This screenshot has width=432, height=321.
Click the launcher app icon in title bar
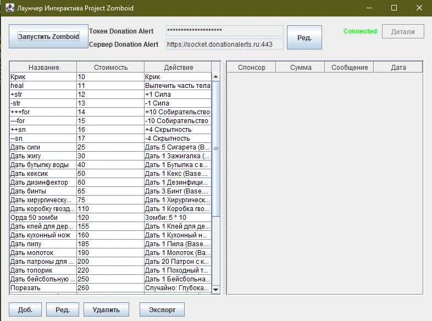pyautogui.click(x=9, y=8)
